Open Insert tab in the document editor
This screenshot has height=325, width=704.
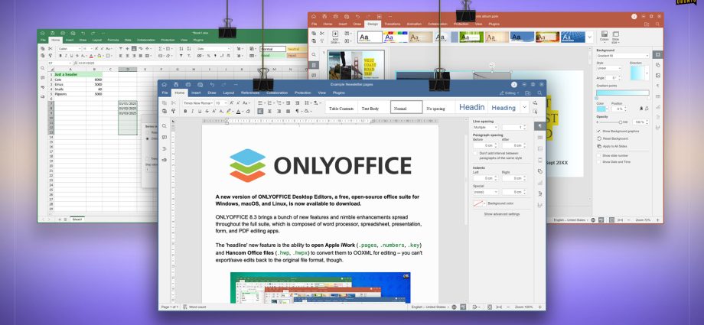click(196, 93)
